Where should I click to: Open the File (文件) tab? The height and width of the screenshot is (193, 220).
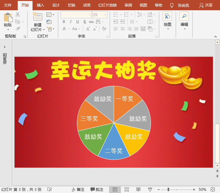click(8, 5)
